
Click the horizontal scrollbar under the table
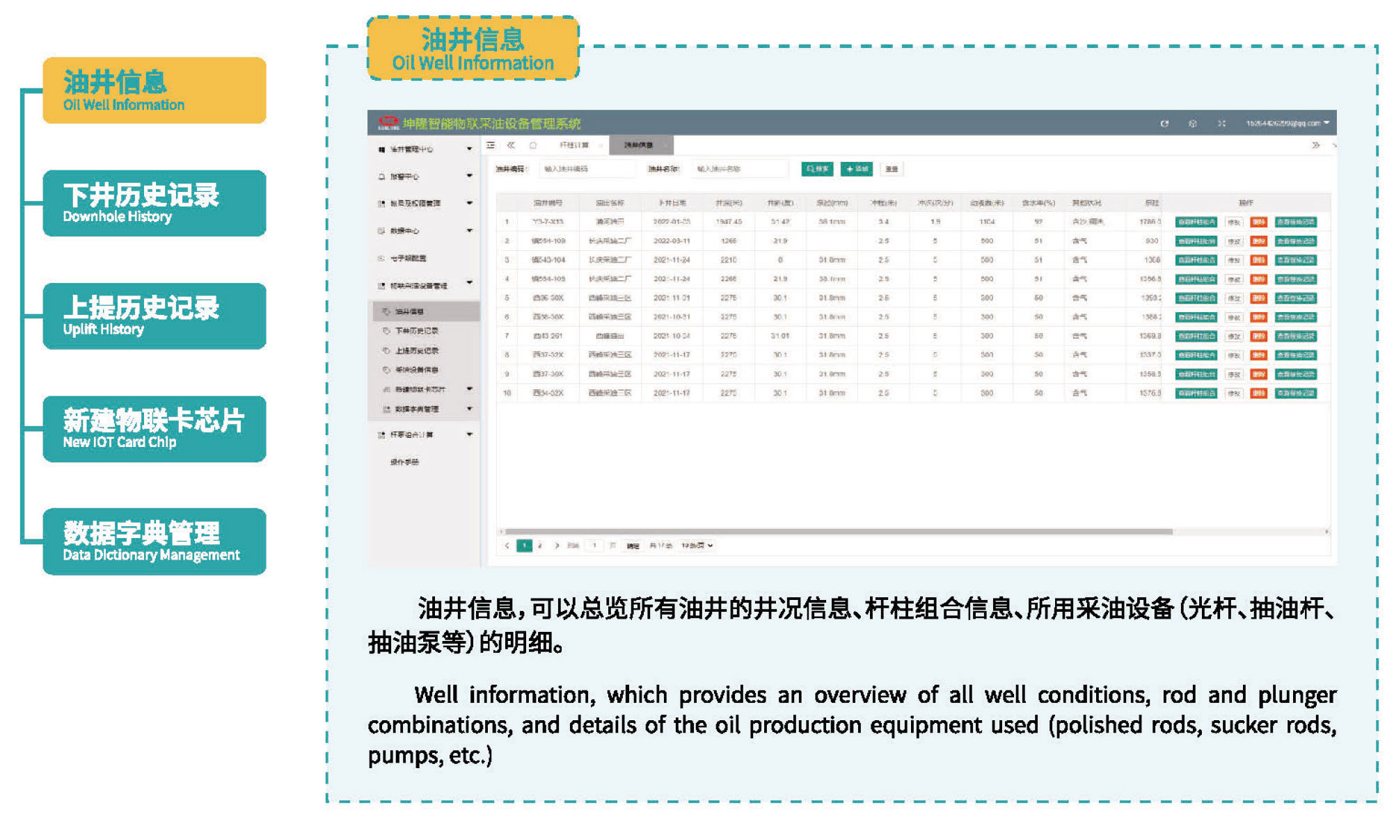(835, 532)
